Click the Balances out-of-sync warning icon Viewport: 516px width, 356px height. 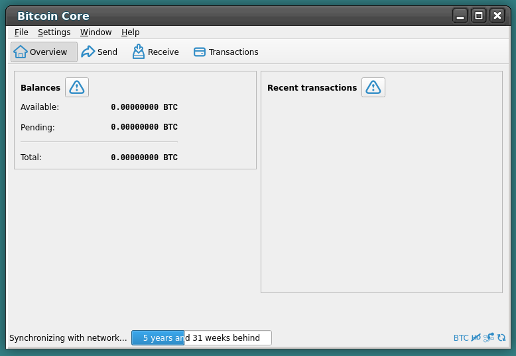77,87
